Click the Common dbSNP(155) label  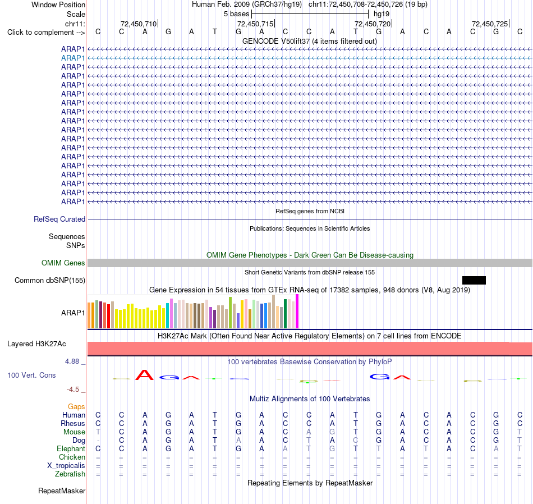[x=49, y=280]
